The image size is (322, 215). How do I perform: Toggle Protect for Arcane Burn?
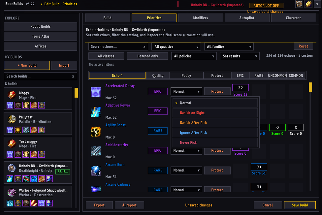coord(217,170)
